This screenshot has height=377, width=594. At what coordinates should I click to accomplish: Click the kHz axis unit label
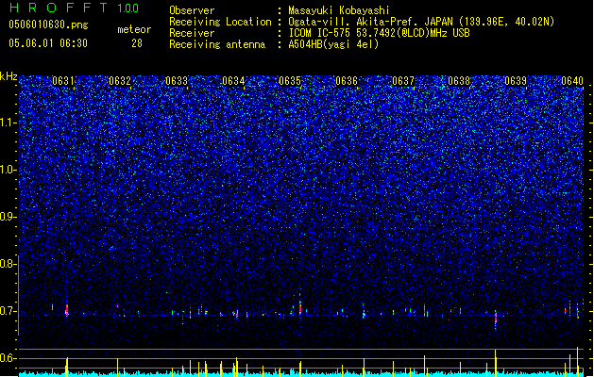tap(8, 76)
